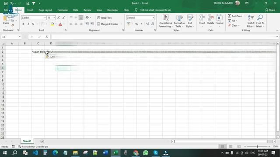Click Tell me what you want to do
This screenshot has width=280, height=157.
(155, 10)
